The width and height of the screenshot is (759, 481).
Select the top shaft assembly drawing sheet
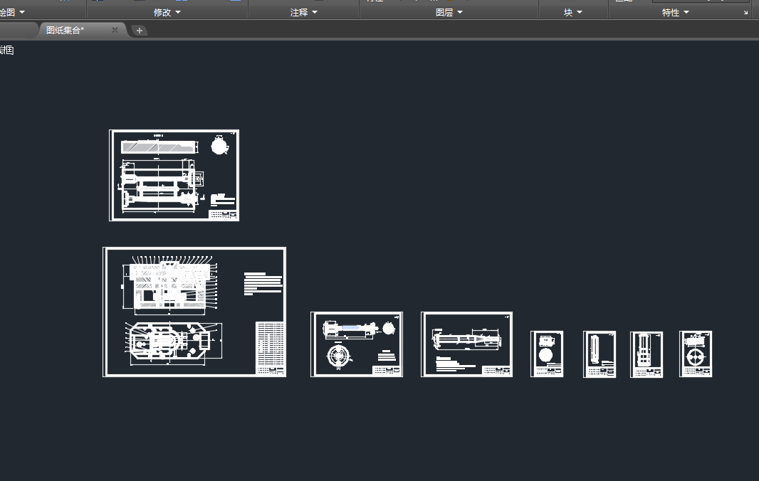click(174, 175)
